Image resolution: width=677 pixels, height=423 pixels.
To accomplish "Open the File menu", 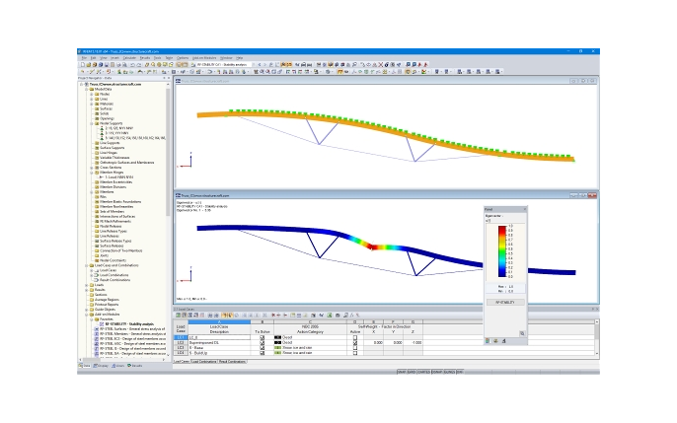I will 84,58.
